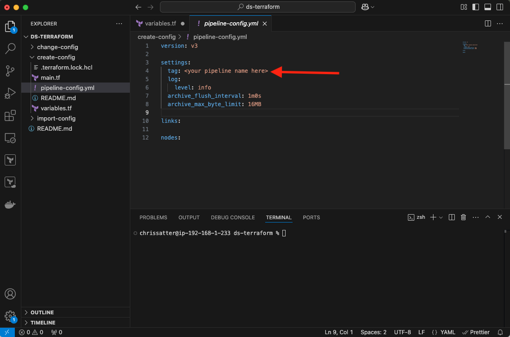Open the Search view in activity bar
Viewport: 510px width, 337px height.
point(10,48)
